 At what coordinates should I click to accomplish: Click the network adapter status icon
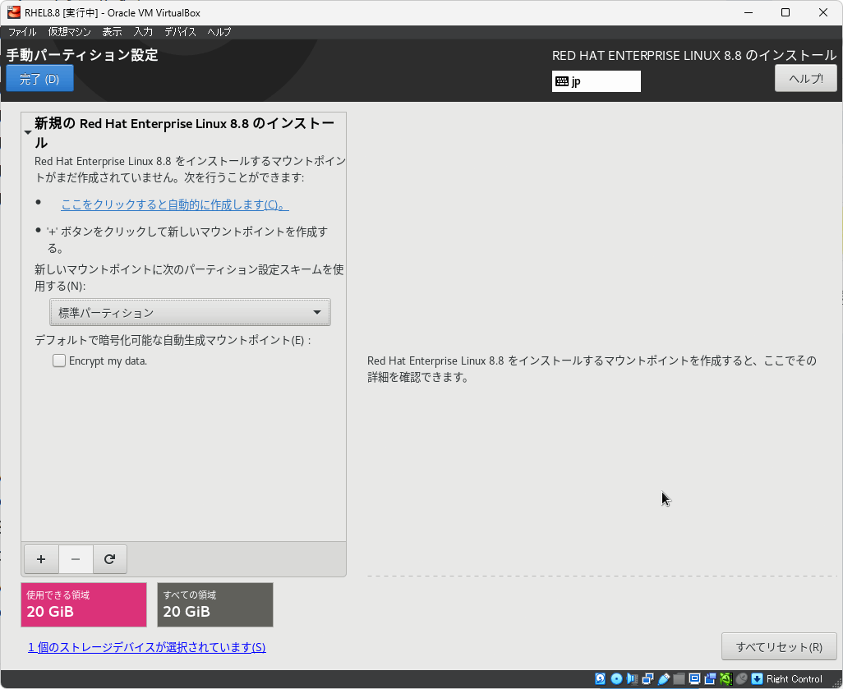647,679
